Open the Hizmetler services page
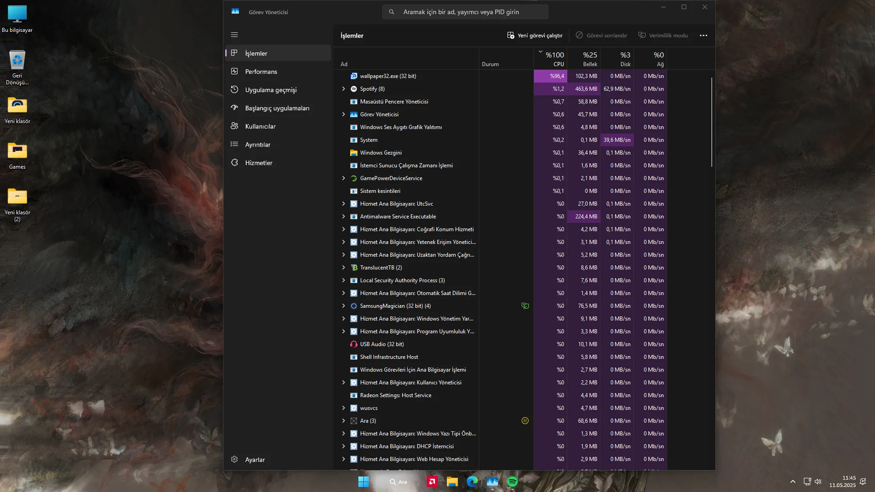 [259, 163]
